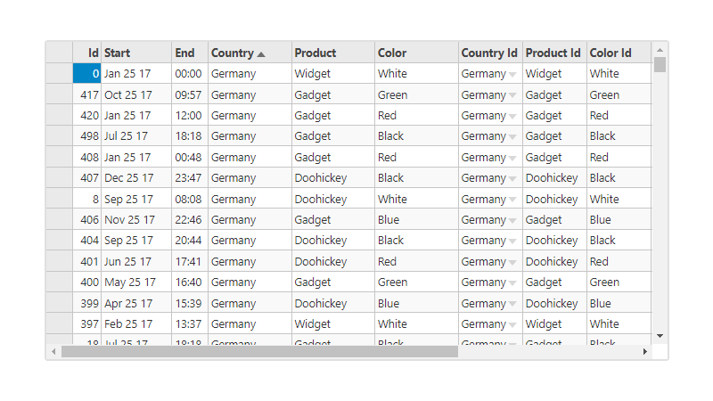Click the select-all corner cell of grid
713x401 pixels.
59,53
